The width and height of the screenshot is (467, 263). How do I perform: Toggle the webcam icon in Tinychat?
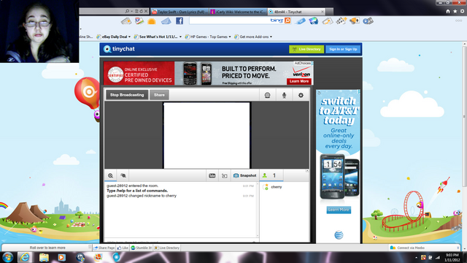[267, 95]
